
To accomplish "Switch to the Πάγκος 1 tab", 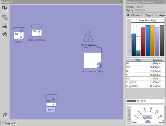I will (x=9, y=123).
